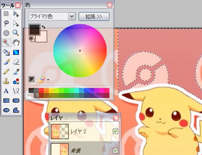Select the Paintbrush tool
This screenshot has width=202, height=155.
coord(6,62)
